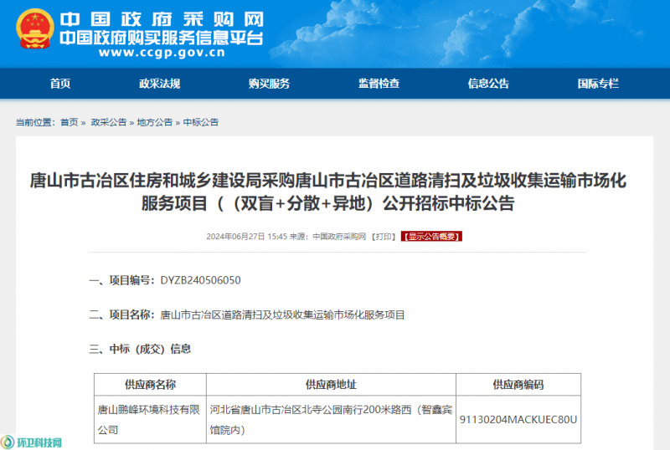The image size is (670, 450).
Task: Click the 地方公告 breadcrumb link
Action: (x=155, y=122)
